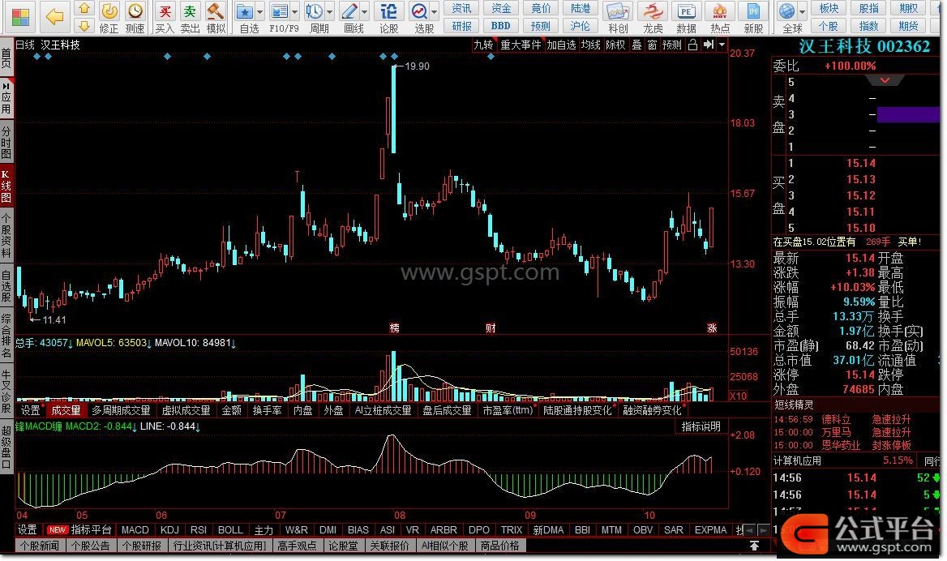The height and width of the screenshot is (561, 947).
Task: Select the MACD indicator tab
Action: pos(135,530)
